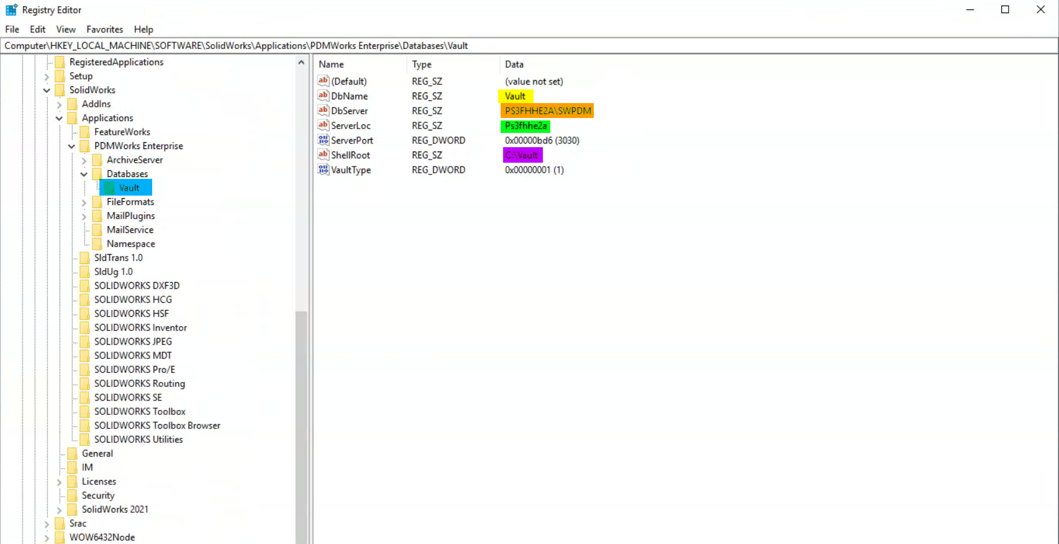Click the folder icon beside MailService
Image resolution: width=1059 pixels, height=544 pixels.
point(97,230)
